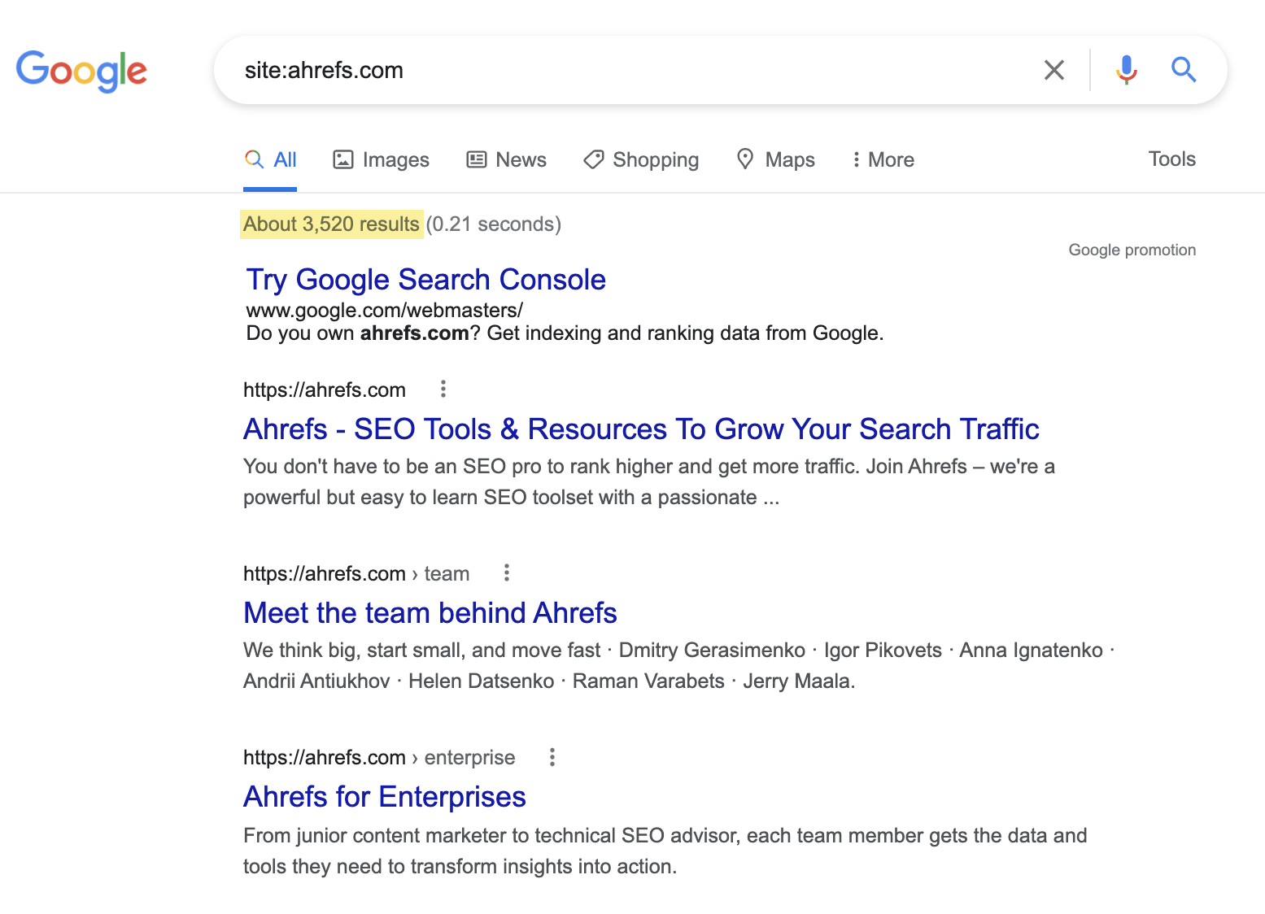This screenshot has height=914, width=1265.
Task: Click the www.google.com/webmasters/ URL text
Action: (x=384, y=311)
